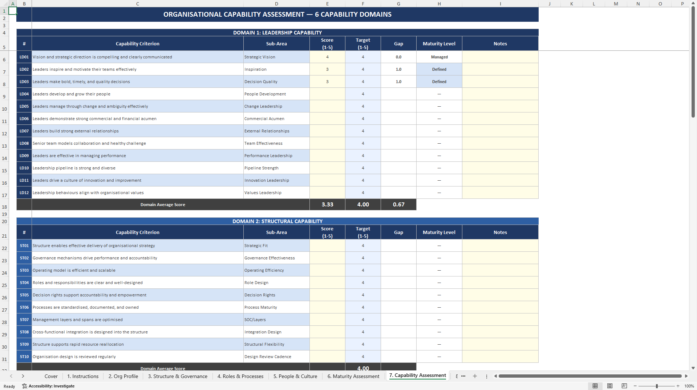Click LD01 score cell showing 4
Viewport: 697px width, 390px height.
coord(327,57)
